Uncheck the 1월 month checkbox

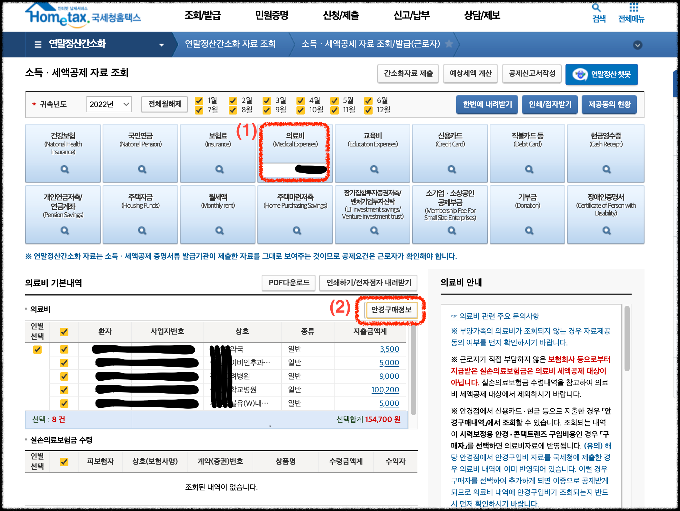199,101
